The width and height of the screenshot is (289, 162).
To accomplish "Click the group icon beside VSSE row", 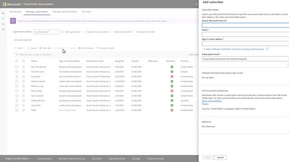I will pyautogui.click(x=23, y=110).
